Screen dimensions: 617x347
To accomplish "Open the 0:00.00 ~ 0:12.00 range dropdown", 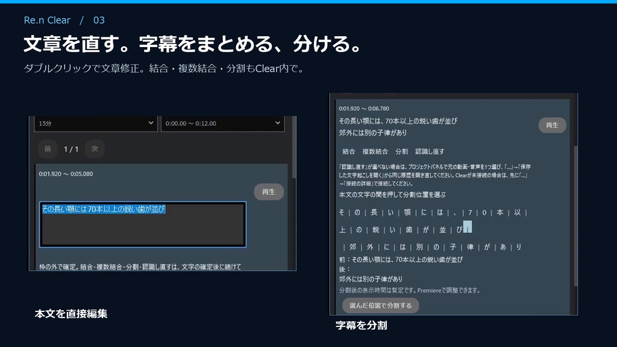I will tap(222, 123).
